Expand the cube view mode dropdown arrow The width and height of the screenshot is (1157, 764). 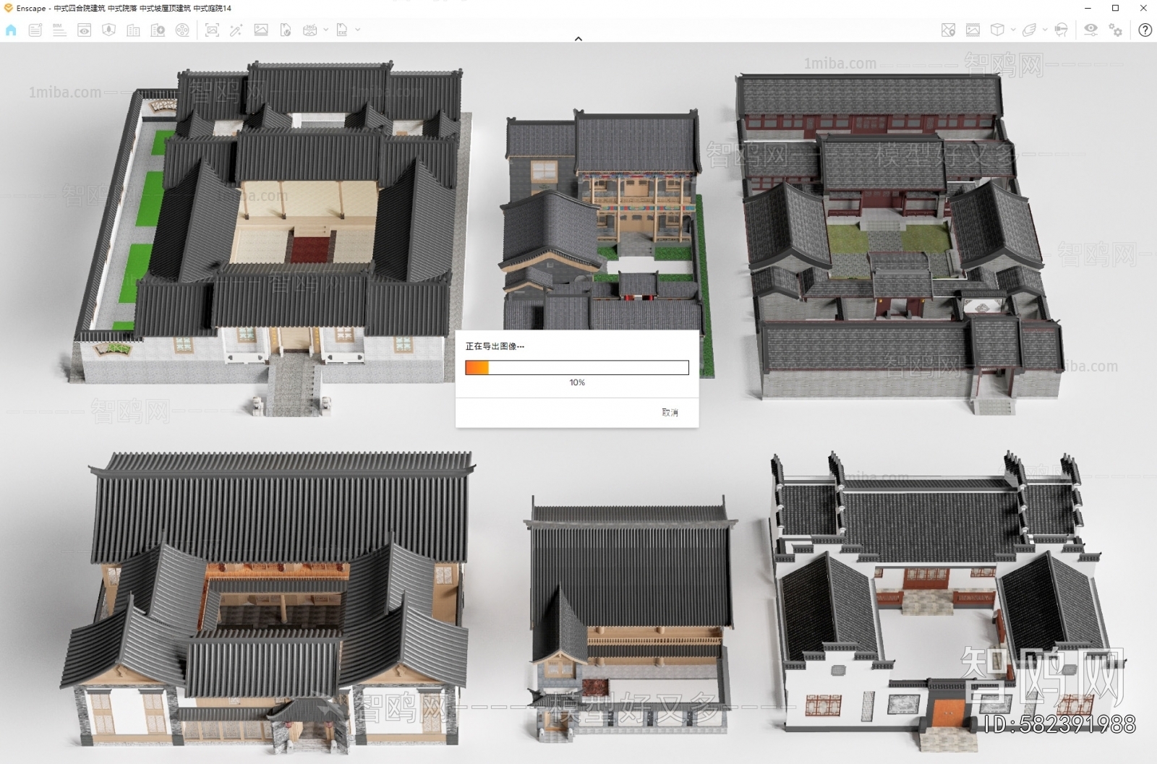click(x=1013, y=30)
